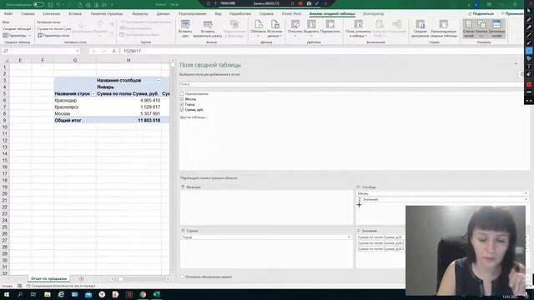
Task: Open the field pane options dropdown arrow
Action: (516, 64)
